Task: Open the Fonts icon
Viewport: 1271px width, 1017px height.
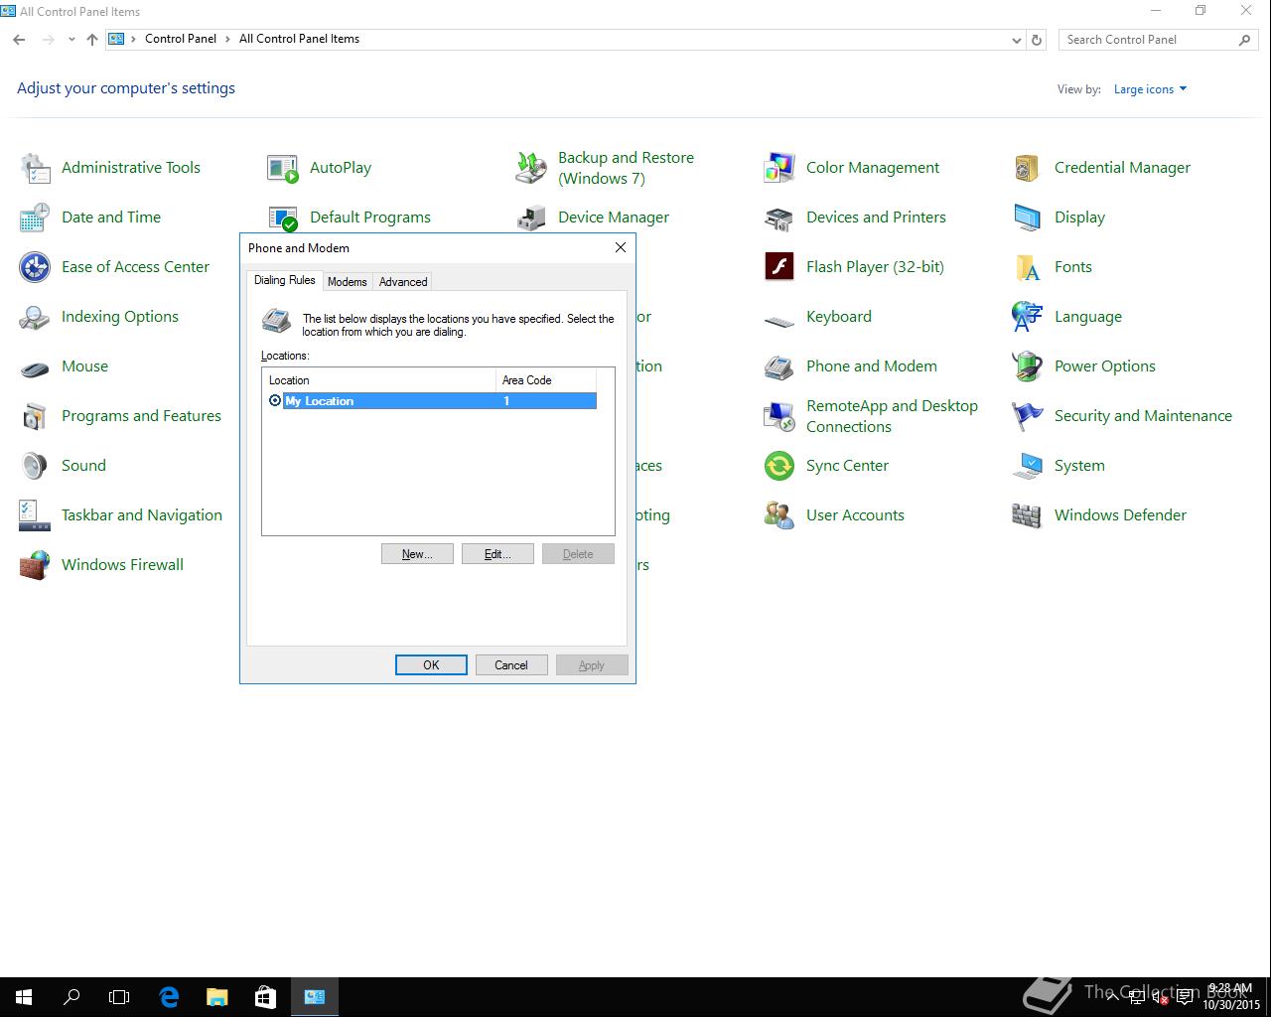Action: 1028,267
